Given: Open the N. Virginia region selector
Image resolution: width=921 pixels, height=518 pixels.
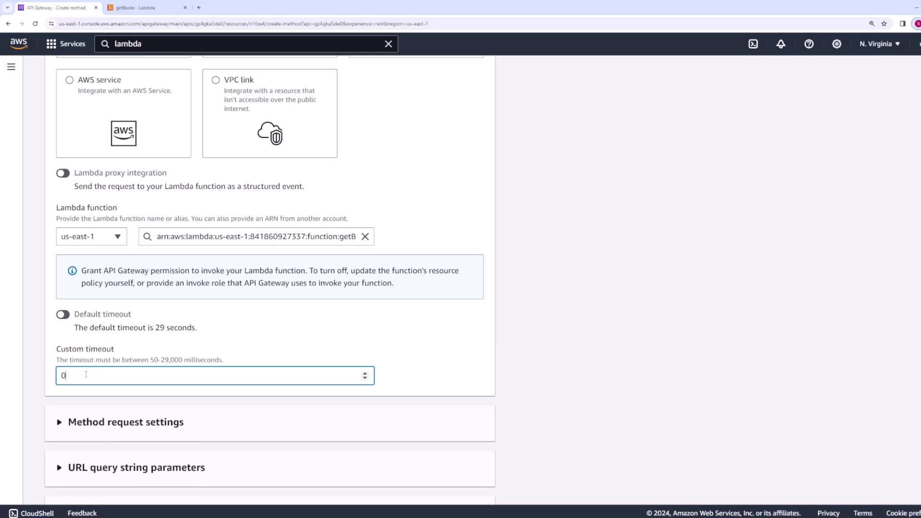Looking at the screenshot, I should pos(879,44).
